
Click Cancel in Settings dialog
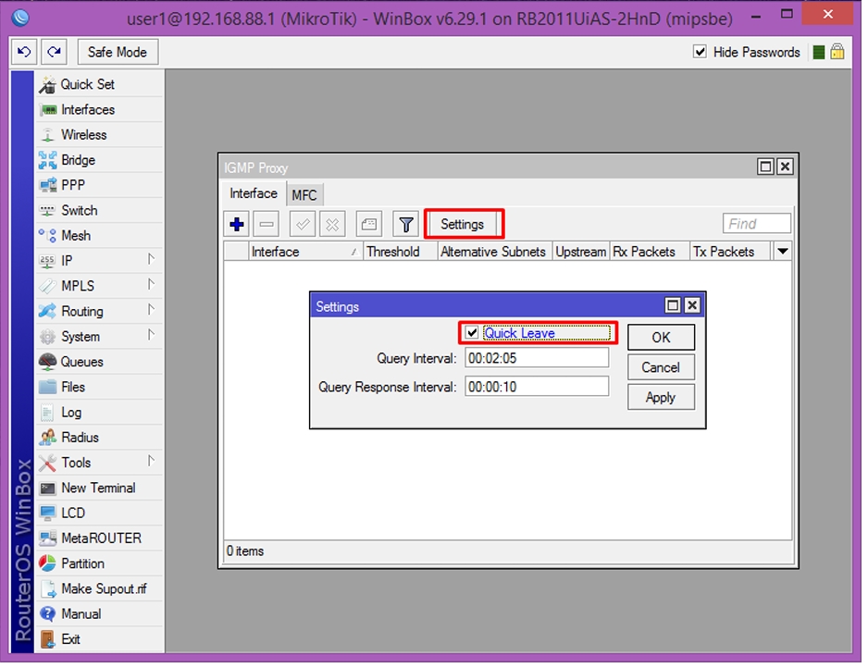[661, 367]
